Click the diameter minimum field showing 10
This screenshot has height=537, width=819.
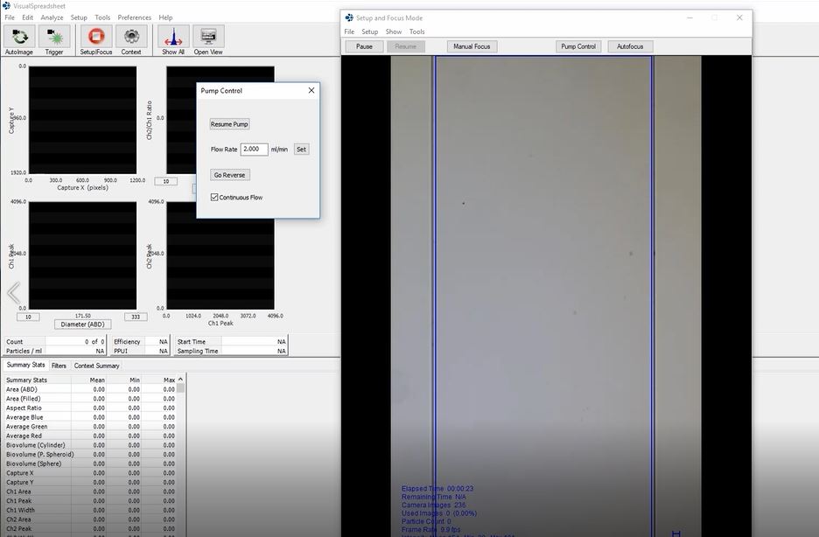pos(28,317)
